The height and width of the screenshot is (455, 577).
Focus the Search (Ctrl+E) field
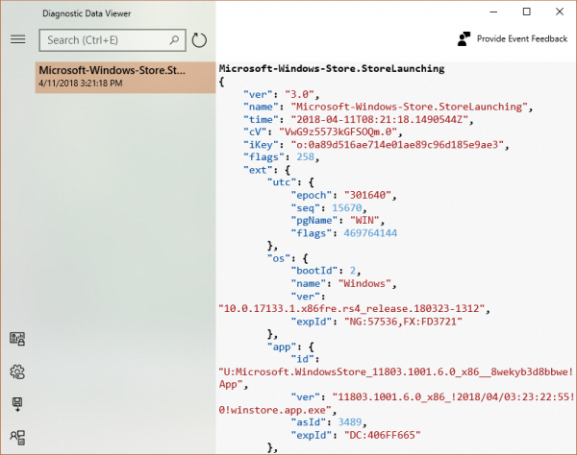point(113,40)
